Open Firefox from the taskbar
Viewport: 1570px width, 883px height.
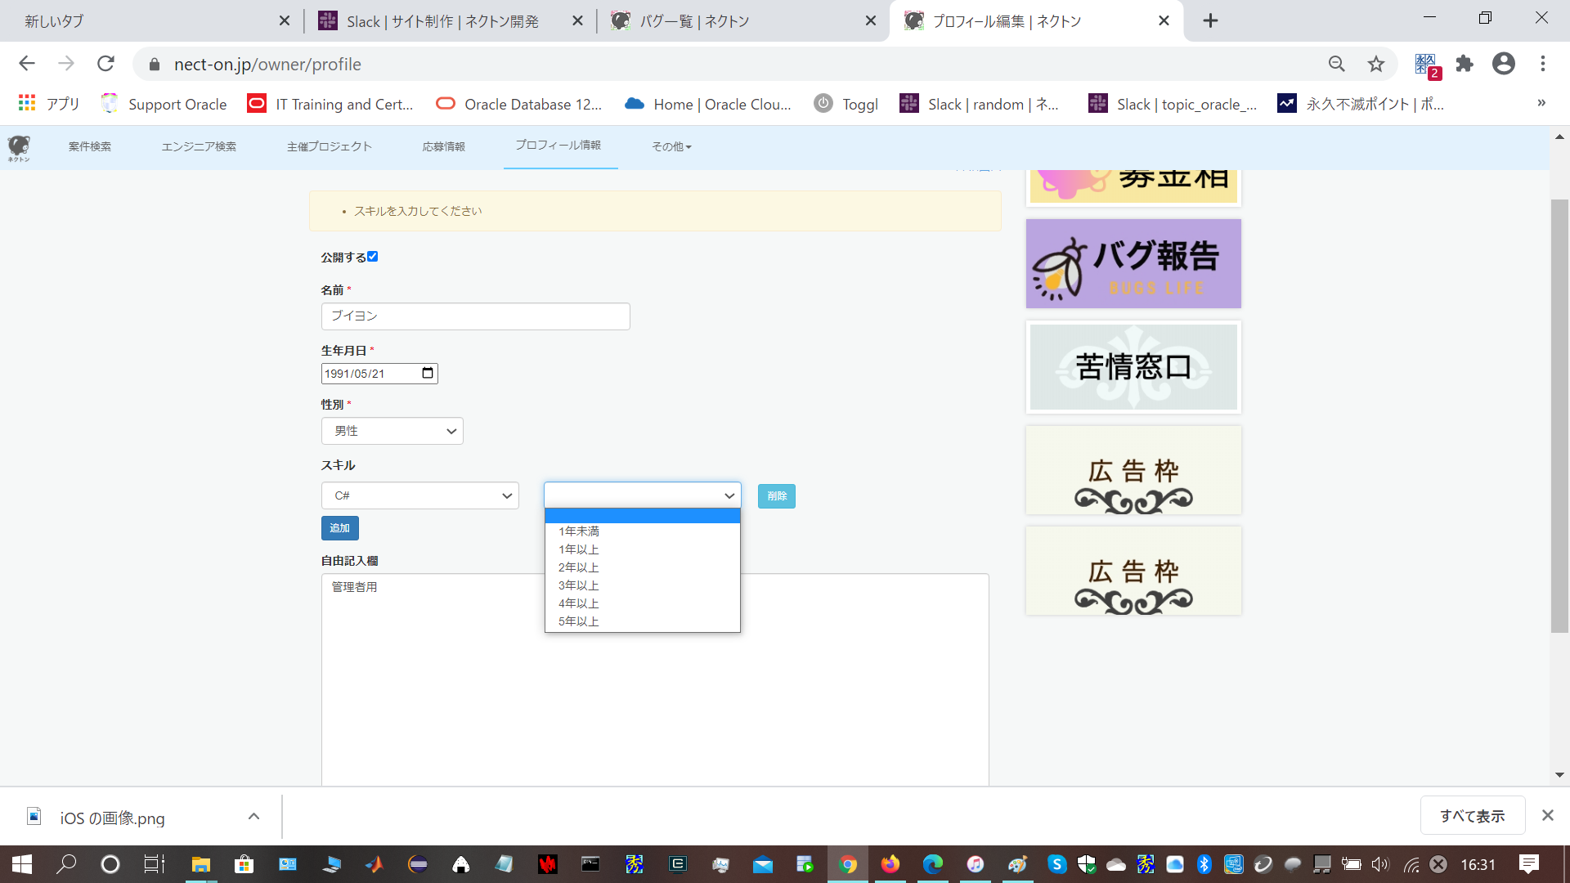point(890,864)
